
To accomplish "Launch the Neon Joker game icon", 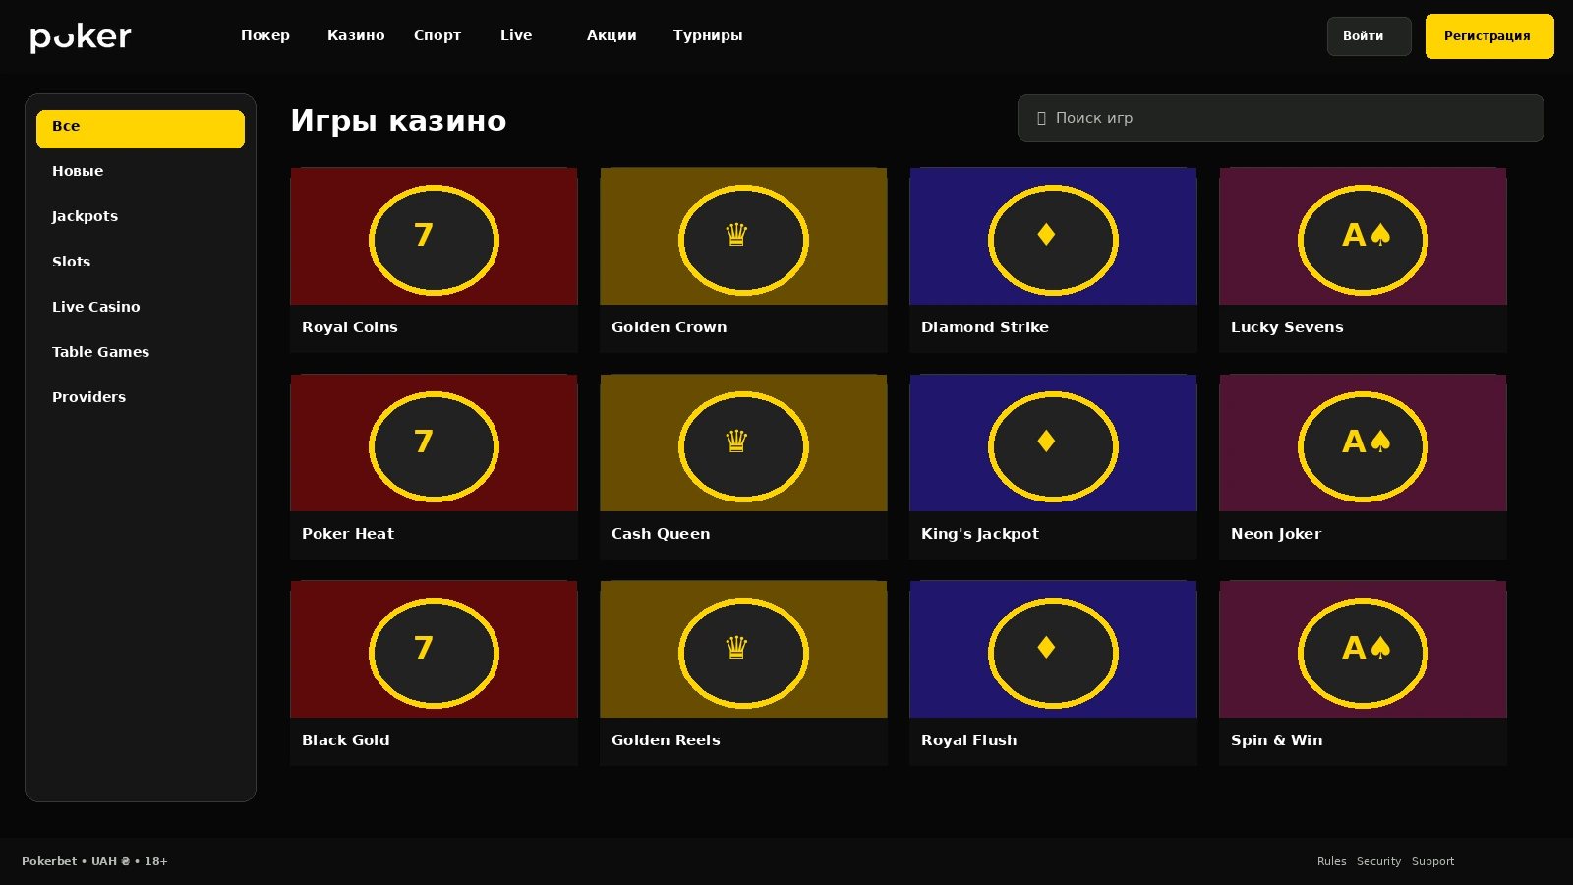I will [1363, 446].
